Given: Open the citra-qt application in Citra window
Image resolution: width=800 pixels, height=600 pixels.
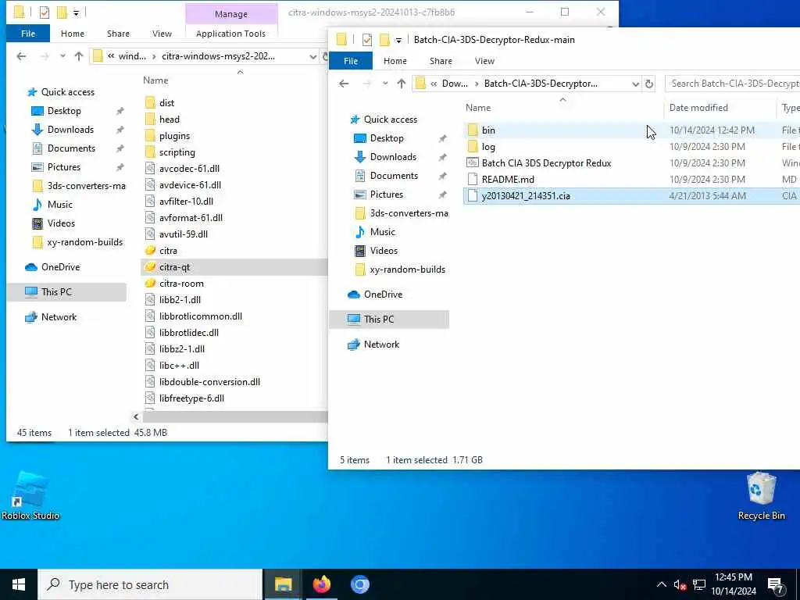Looking at the screenshot, I should (174, 267).
